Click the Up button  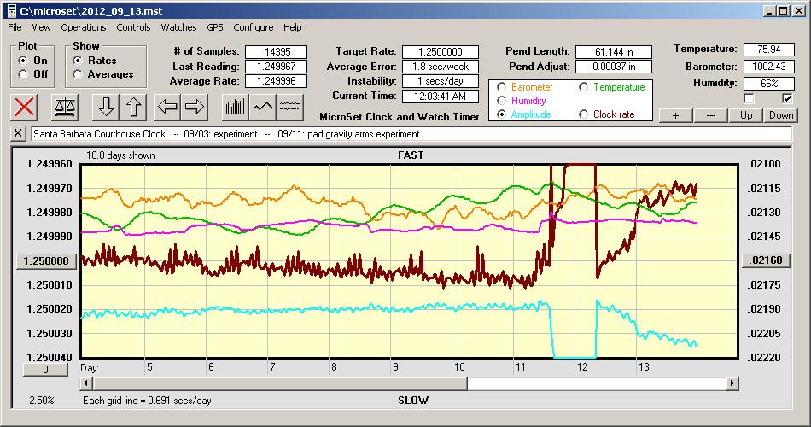point(746,115)
